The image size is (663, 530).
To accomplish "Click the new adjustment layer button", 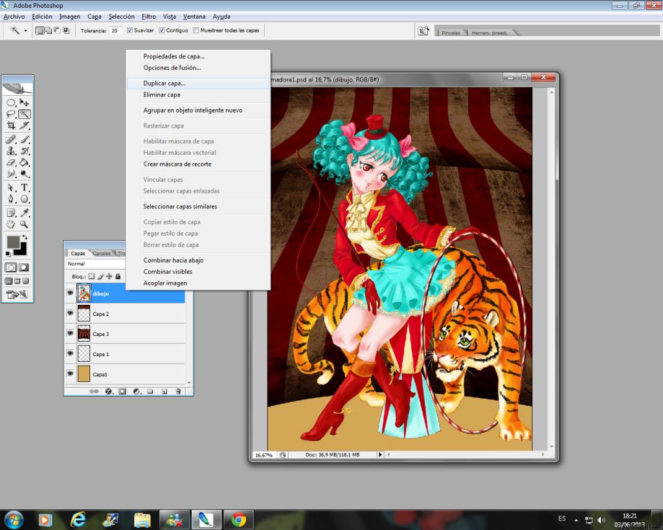I will 136,392.
